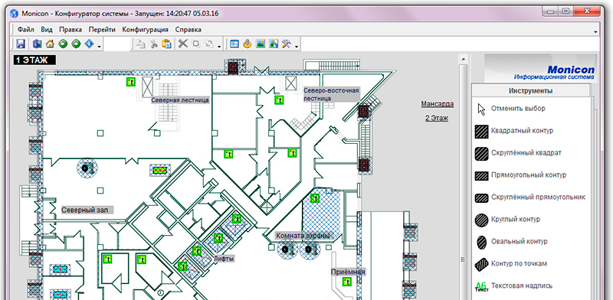Select the green rectangular device in Северный зал
Viewport: 613px width, 300px height.
tap(160, 170)
